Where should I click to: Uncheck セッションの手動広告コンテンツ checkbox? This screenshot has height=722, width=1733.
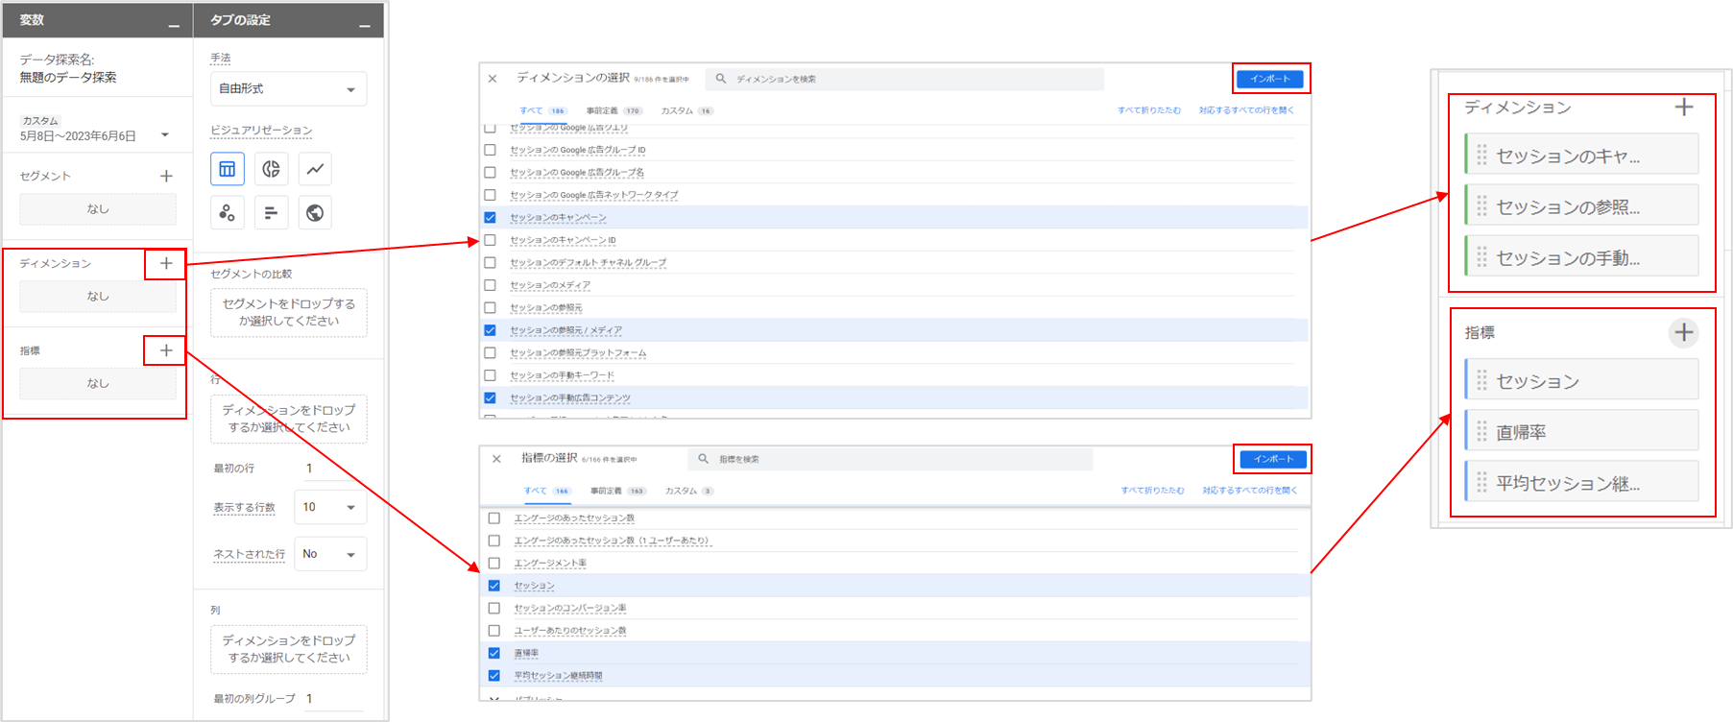click(491, 397)
